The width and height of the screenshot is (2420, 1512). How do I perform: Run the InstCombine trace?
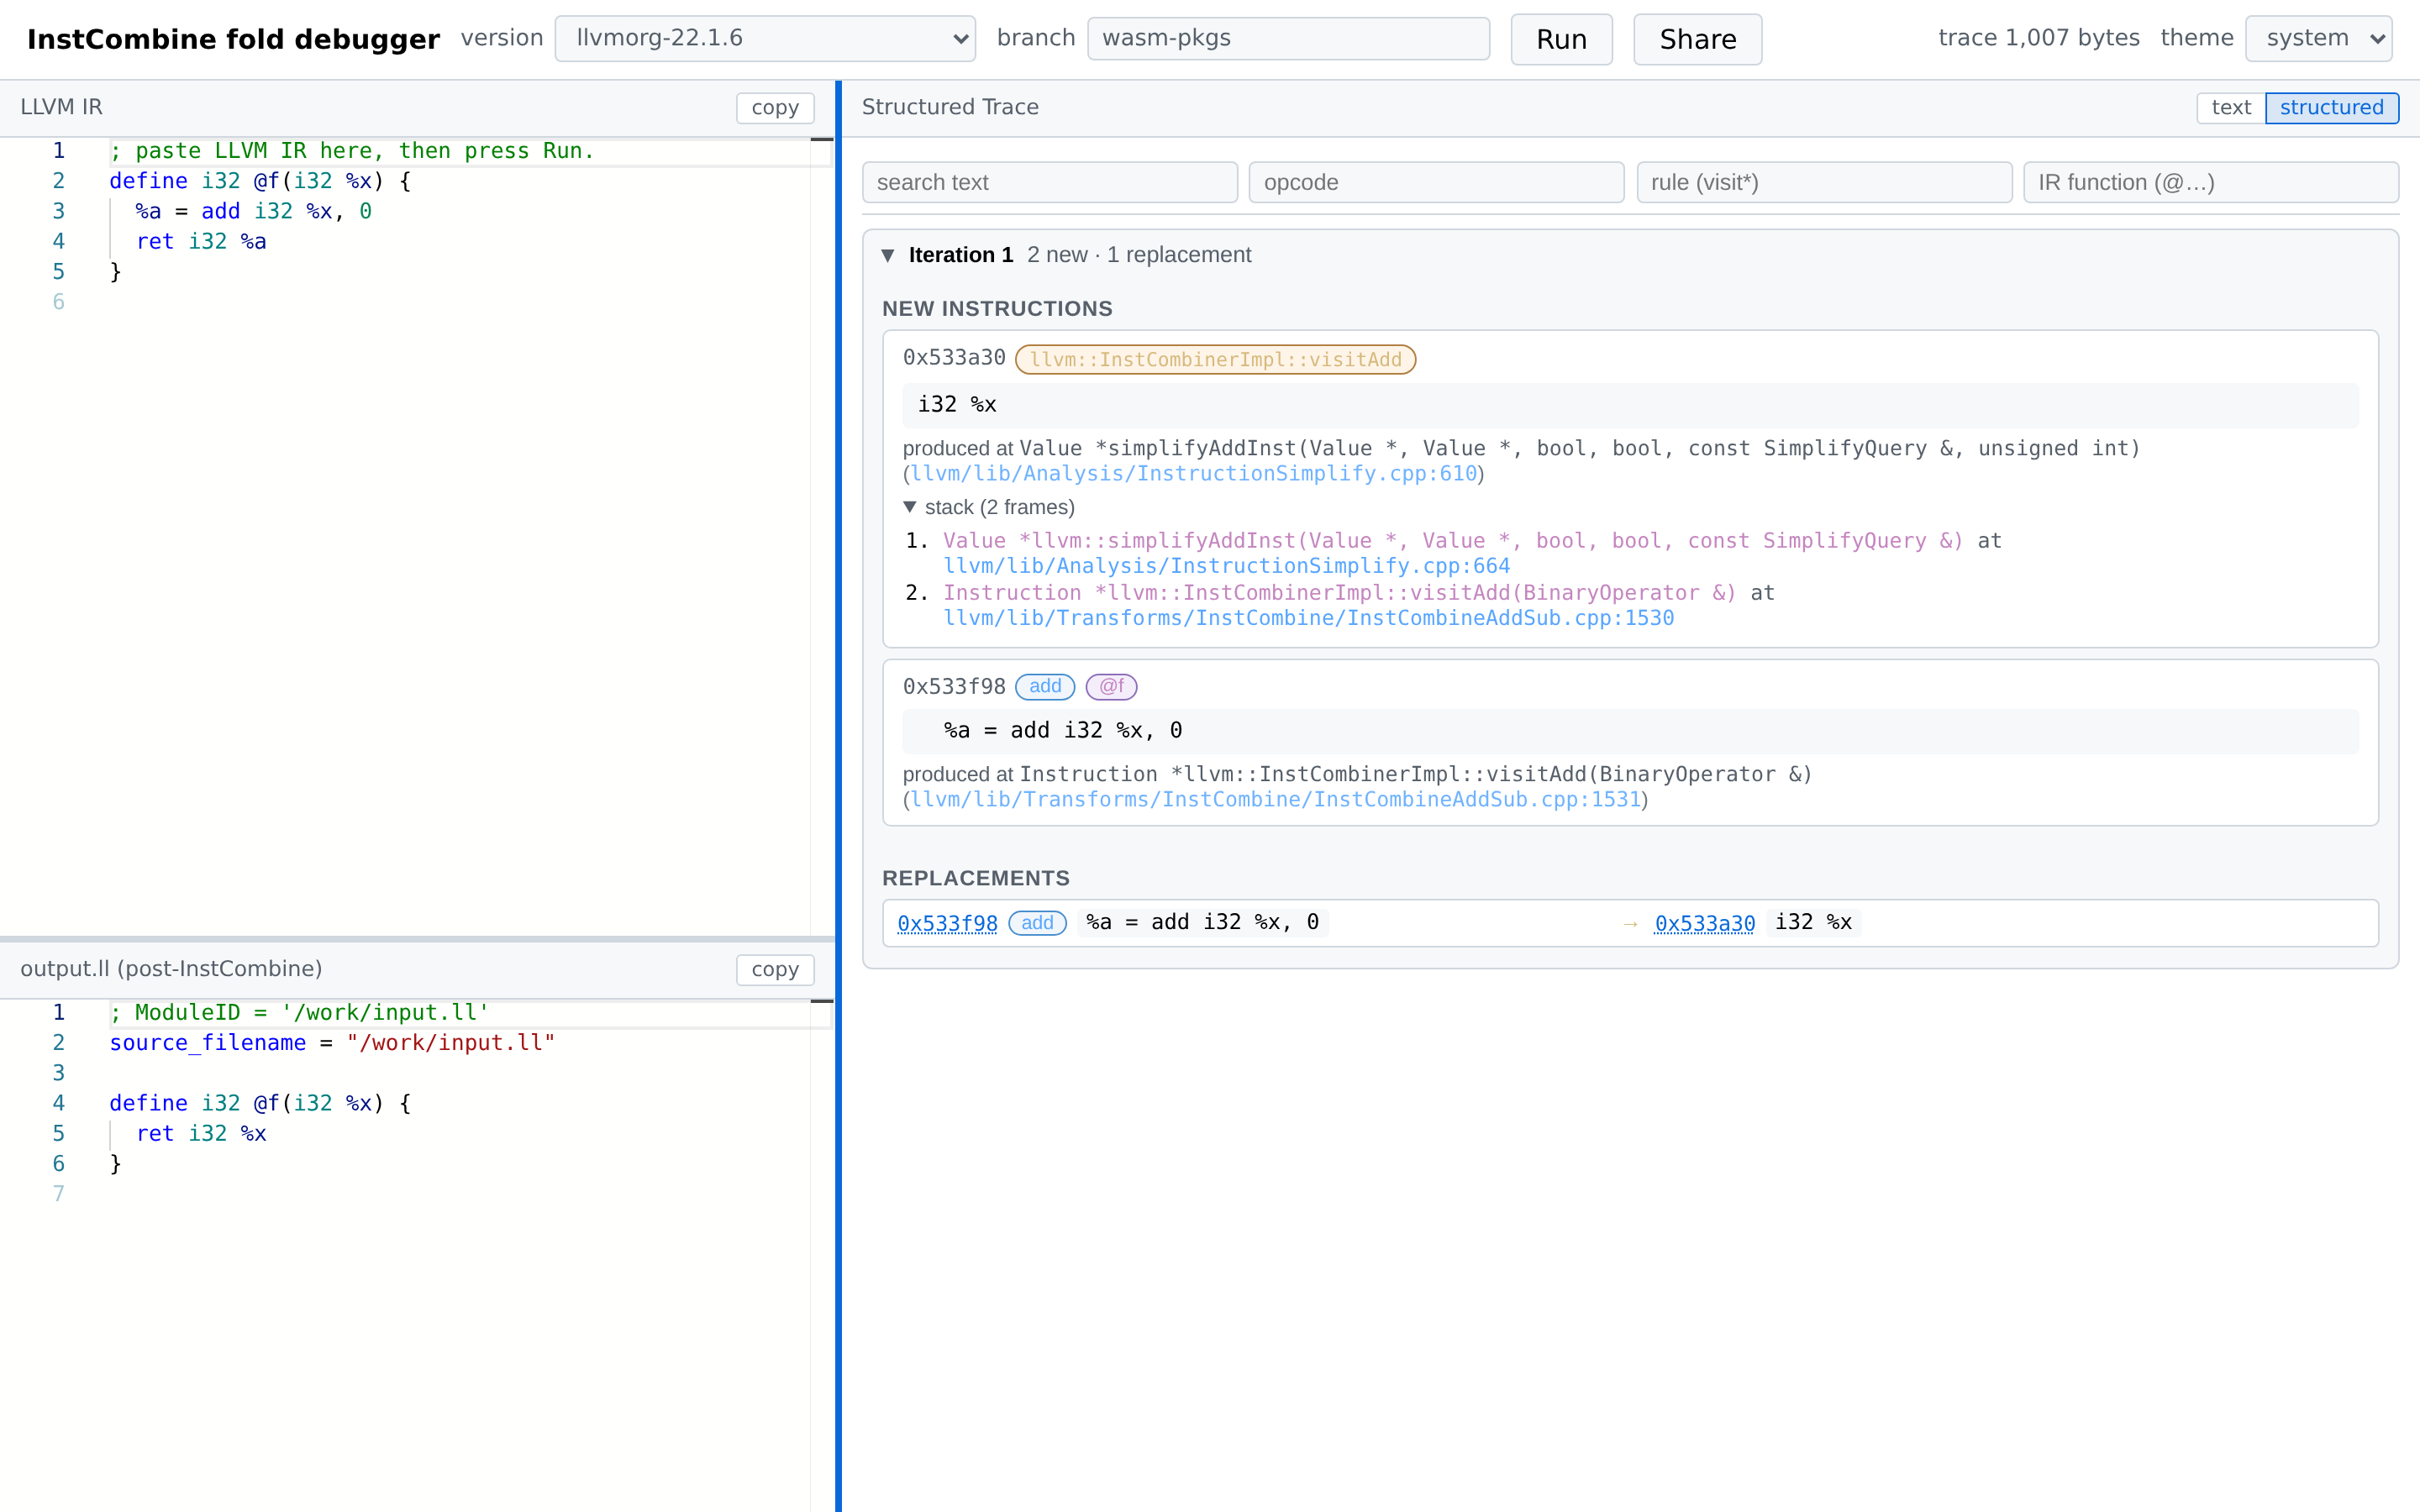tap(1561, 40)
